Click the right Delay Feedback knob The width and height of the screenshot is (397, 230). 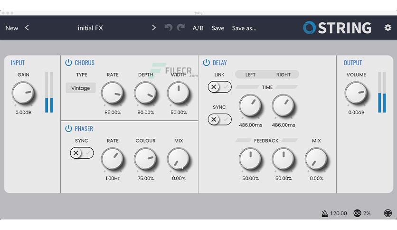[x=284, y=159]
